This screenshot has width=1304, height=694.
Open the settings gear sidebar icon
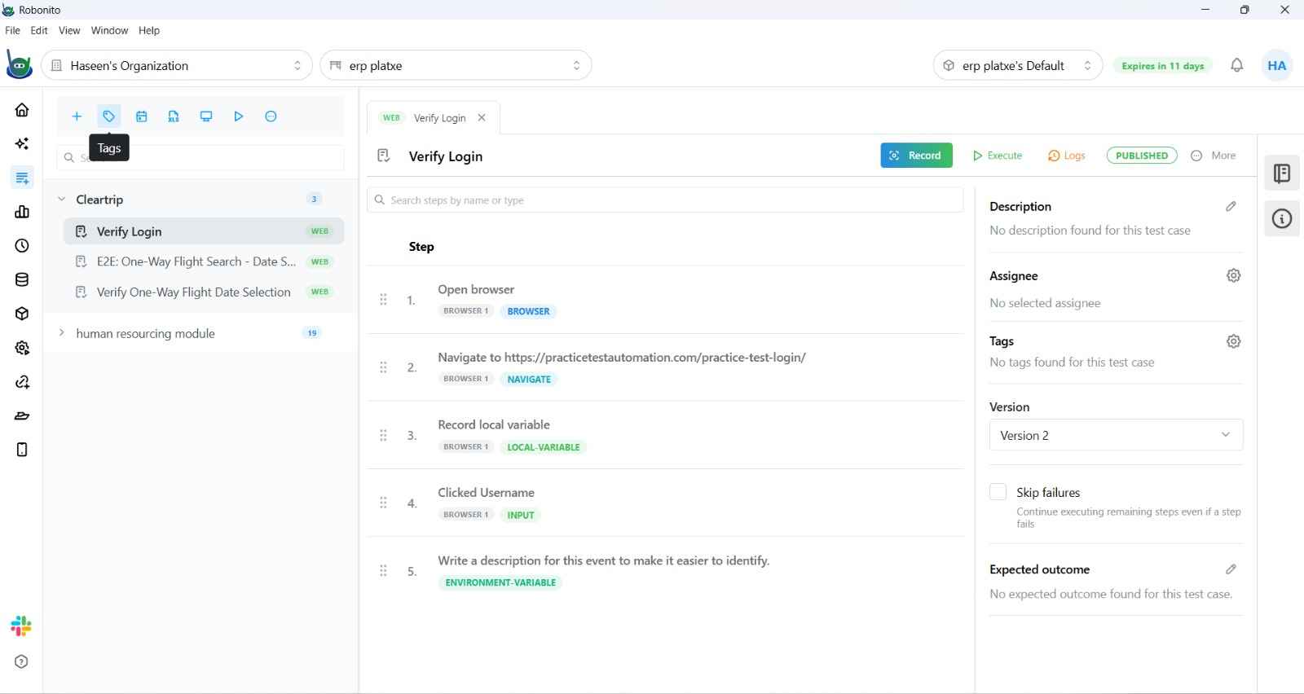[22, 348]
